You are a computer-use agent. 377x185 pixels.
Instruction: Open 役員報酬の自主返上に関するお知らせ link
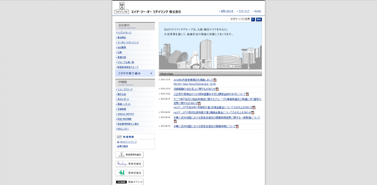pos(195,89)
